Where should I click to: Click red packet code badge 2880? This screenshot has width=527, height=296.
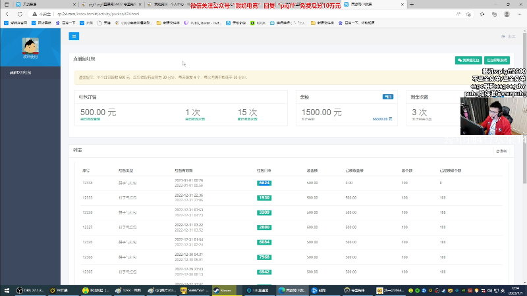[x=264, y=227]
